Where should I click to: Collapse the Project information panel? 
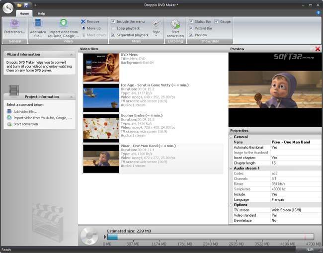[x=71, y=96]
